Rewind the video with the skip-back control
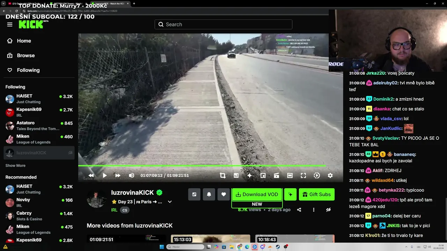Screen dimensions: 447x251 (x=91, y=176)
